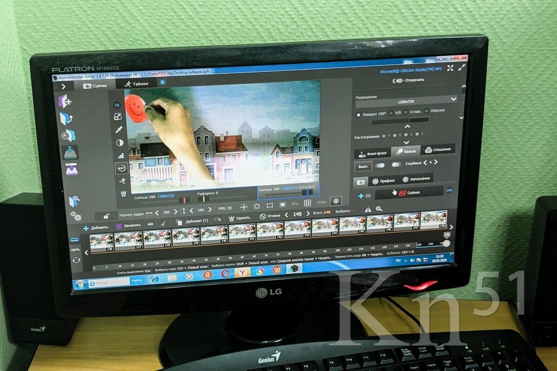This screenshot has width=557, height=371.
Task: Click the padlock frame size lock icon
Action: pyautogui.click(x=106, y=216)
